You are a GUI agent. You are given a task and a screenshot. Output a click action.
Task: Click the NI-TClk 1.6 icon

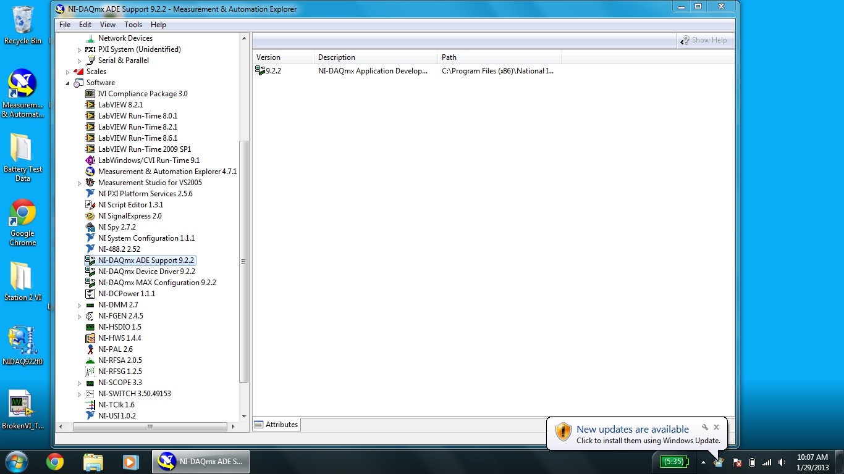click(x=90, y=405)
